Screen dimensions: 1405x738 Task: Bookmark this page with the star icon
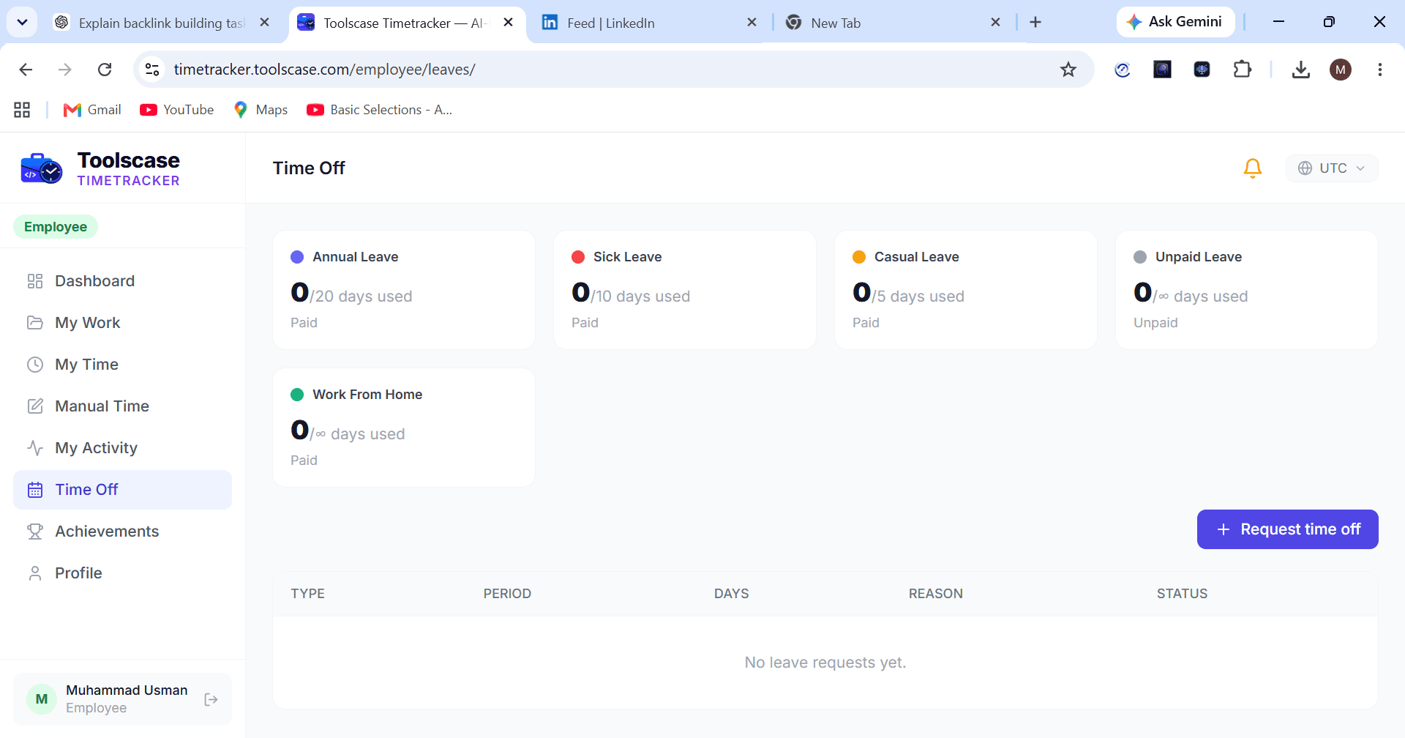[1068, 70]
